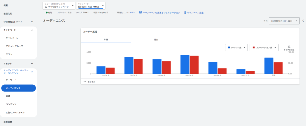Expand the アセット sidebar section
This screenshot has height=126, width=306.
coord(32,64)
